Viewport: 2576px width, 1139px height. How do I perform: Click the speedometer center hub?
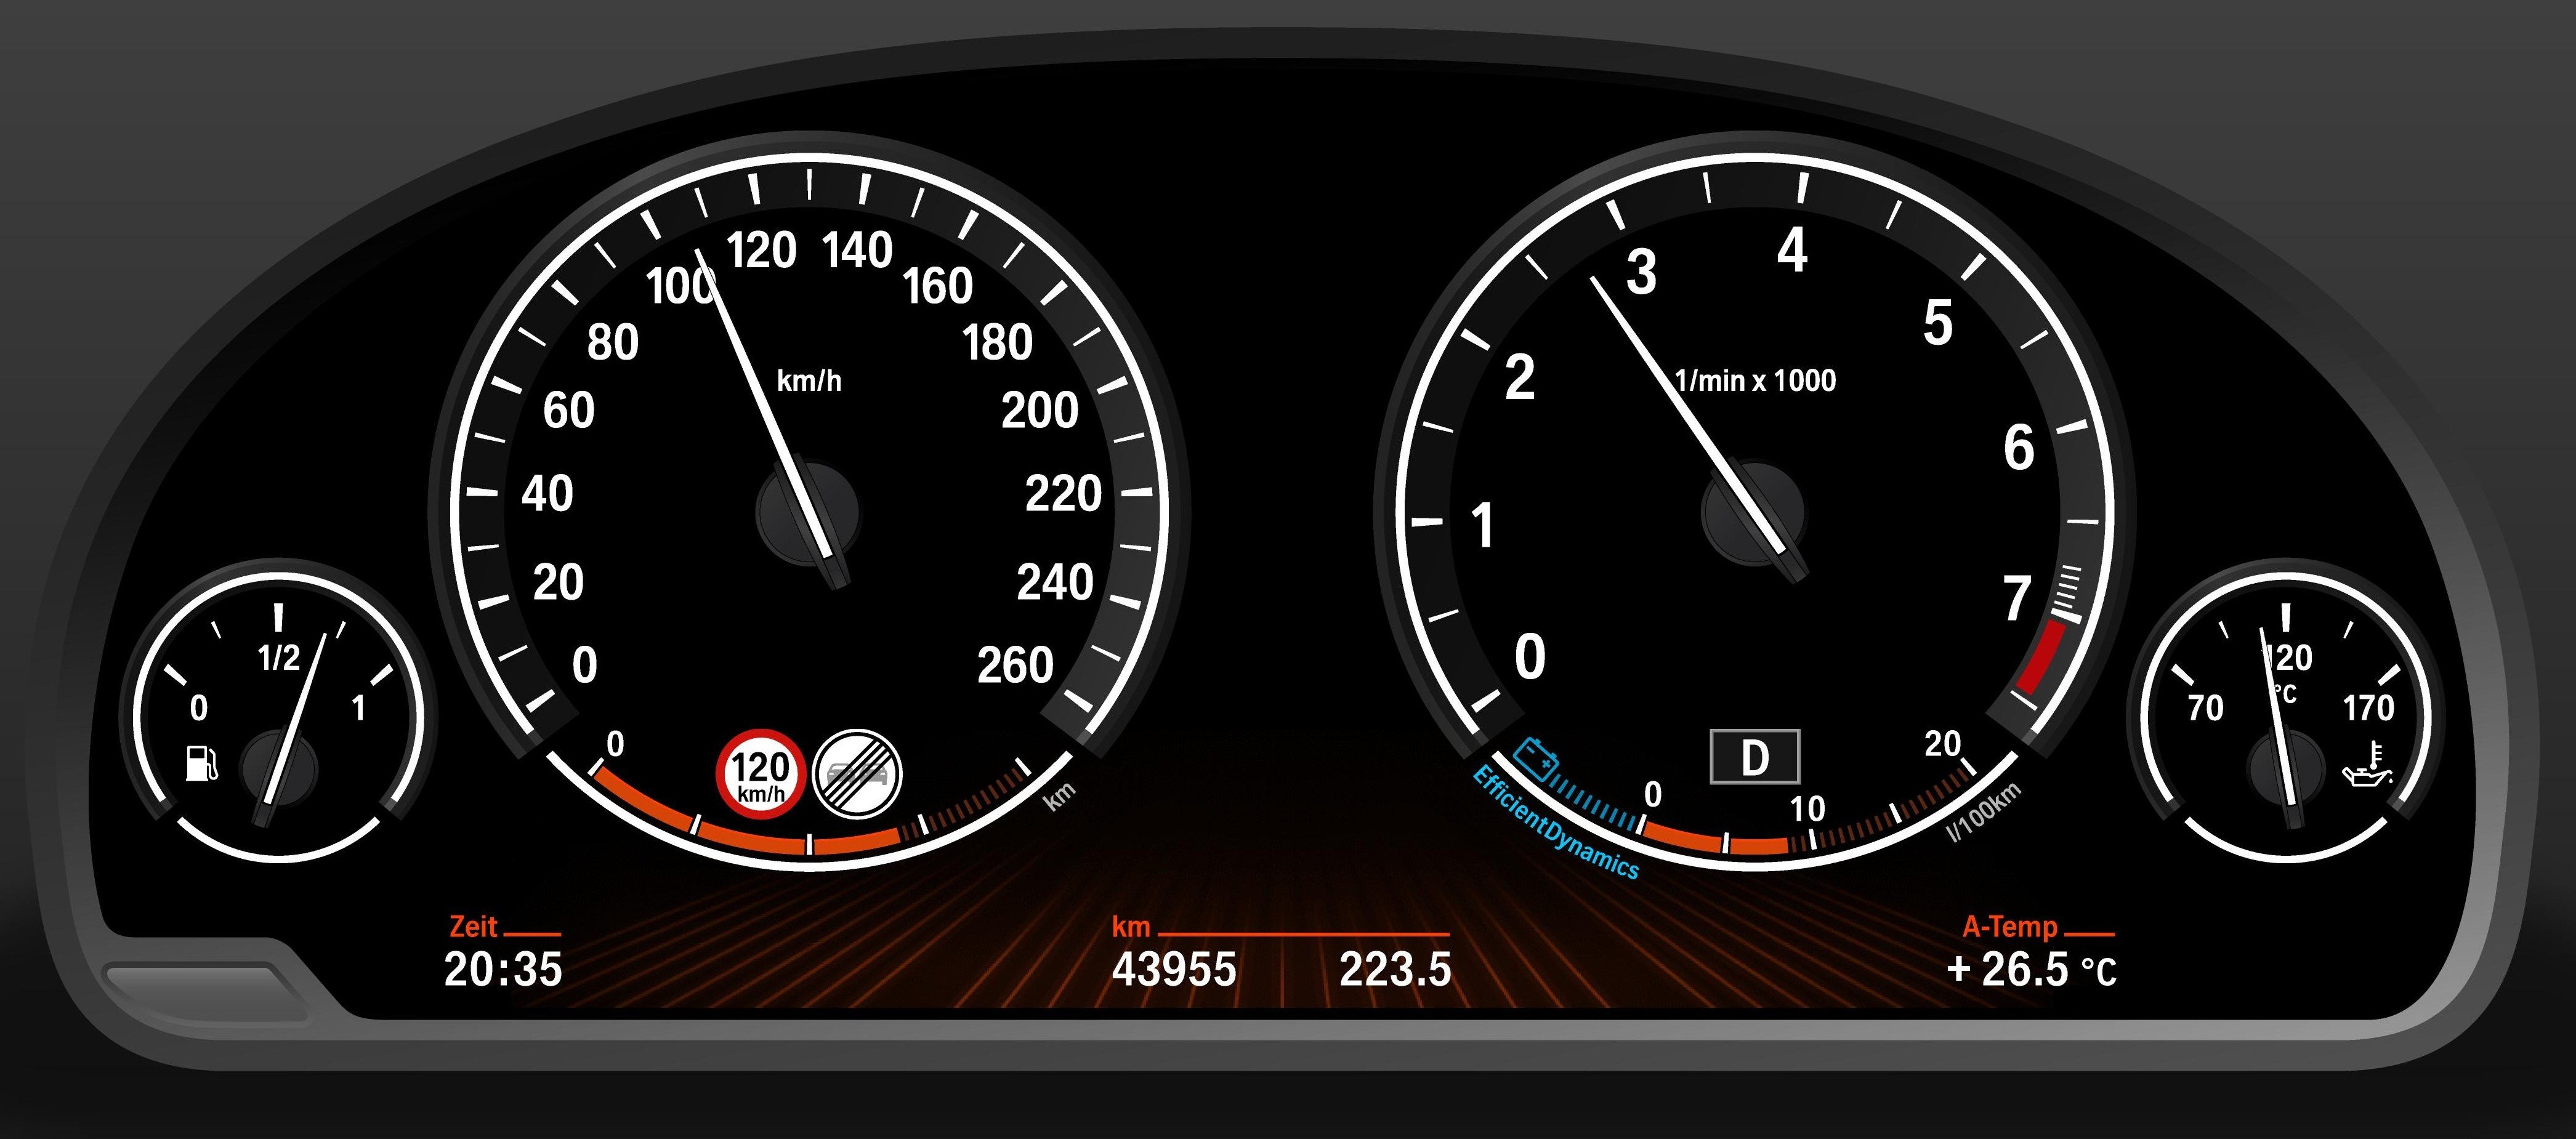[x=808, y=512]
